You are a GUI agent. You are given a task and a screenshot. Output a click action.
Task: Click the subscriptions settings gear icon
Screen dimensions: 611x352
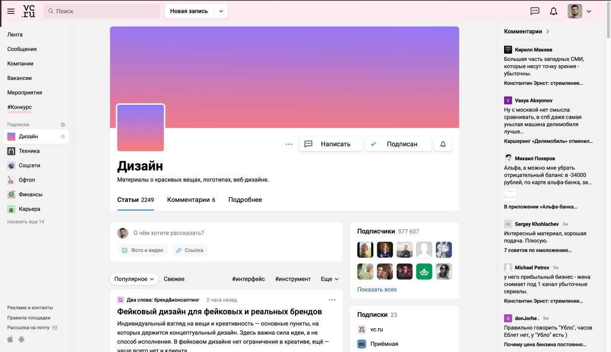63,125
